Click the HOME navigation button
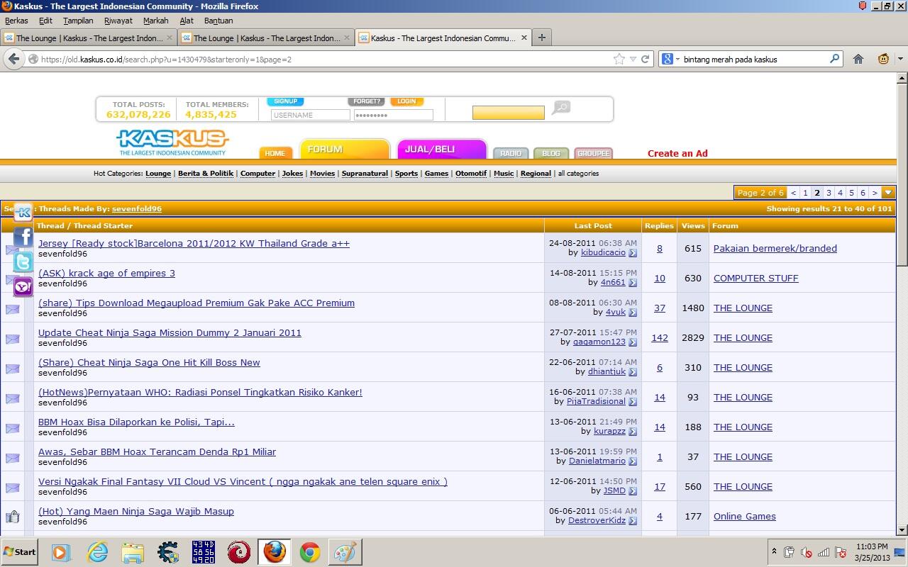The width and height of the screenshot is (908, 567). click(x=275, y=153)
